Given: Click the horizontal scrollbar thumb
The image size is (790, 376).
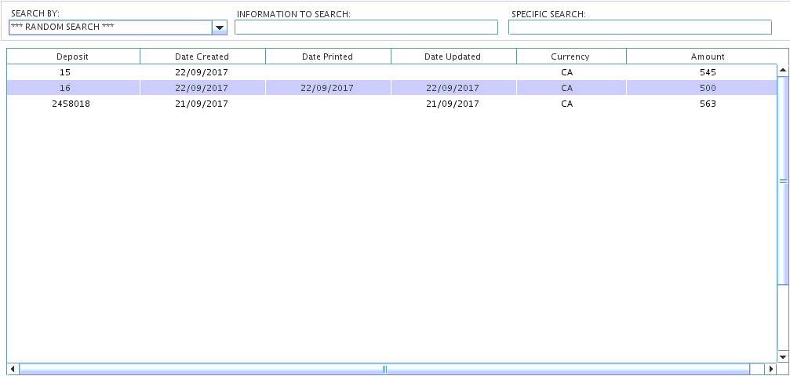Looking at the screenshot, I should 384,369.
